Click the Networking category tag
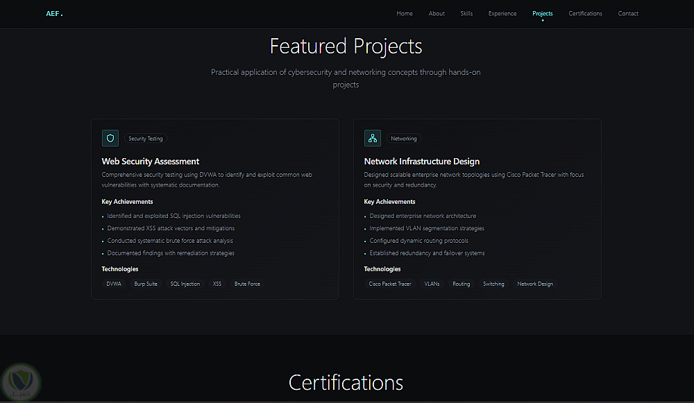 click(x=404, y=139)
